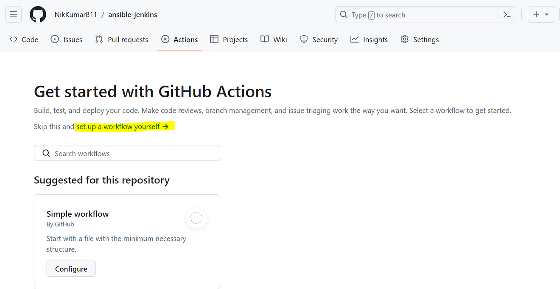This screenshot has height=289, width=560.
Task: Click the ansible-jenkins repository name link
Action: coord(132,14)
